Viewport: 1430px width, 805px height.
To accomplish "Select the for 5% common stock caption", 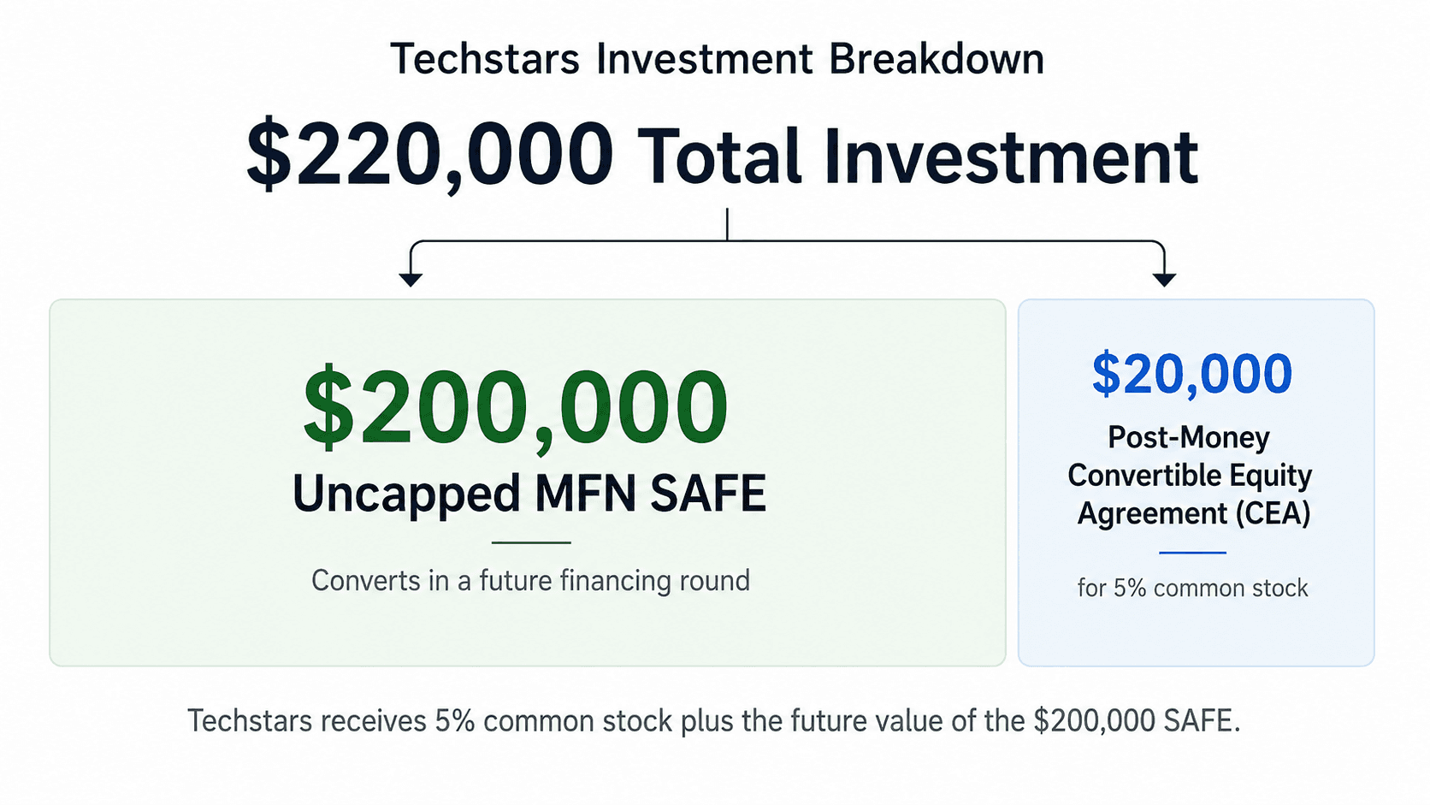I will pyautogui.click(x=1192, y=589).
